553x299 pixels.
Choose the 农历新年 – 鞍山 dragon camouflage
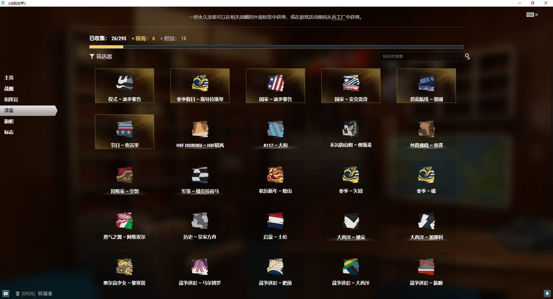click(x=275, y=175)
